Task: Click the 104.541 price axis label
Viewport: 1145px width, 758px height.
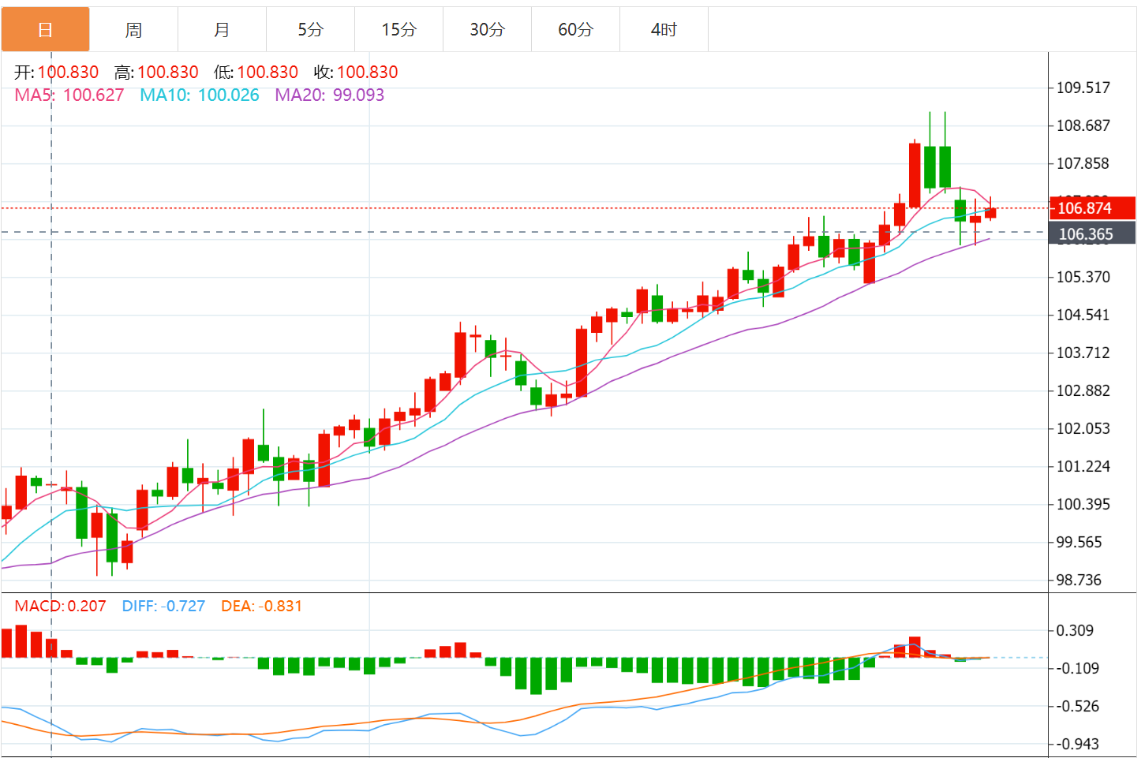Action: pos(1083,315)
